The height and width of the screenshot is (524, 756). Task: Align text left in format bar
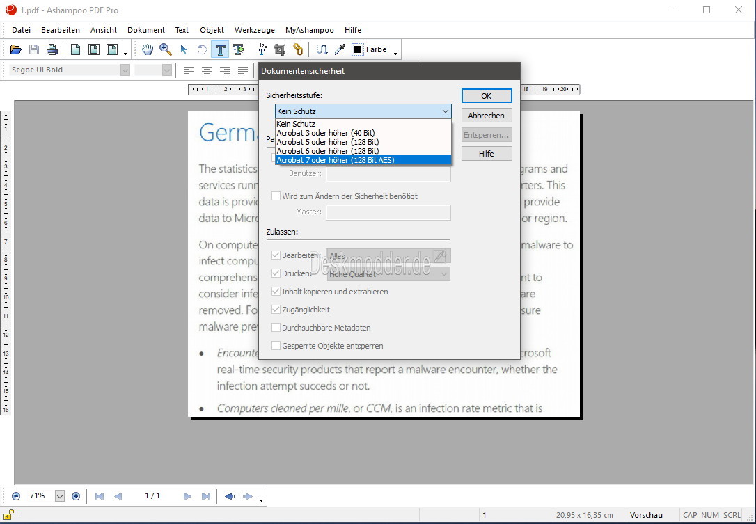(189, 70)
